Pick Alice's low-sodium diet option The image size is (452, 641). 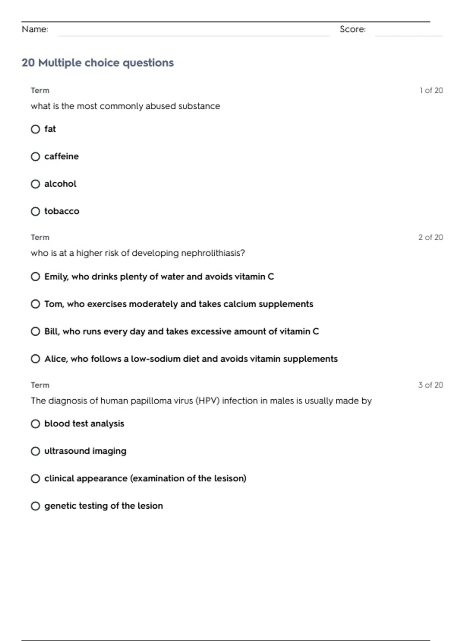[x=35, y=359]
